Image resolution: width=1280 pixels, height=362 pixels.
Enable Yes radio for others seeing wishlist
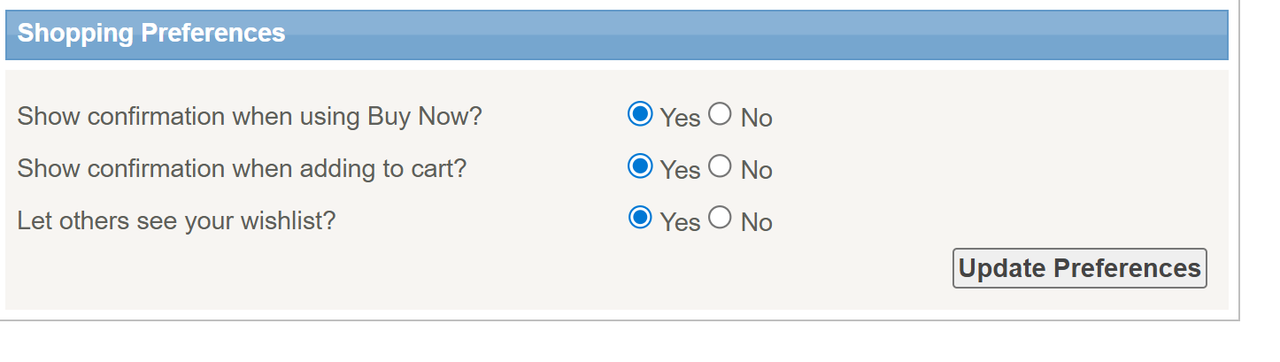click(640, 218)
